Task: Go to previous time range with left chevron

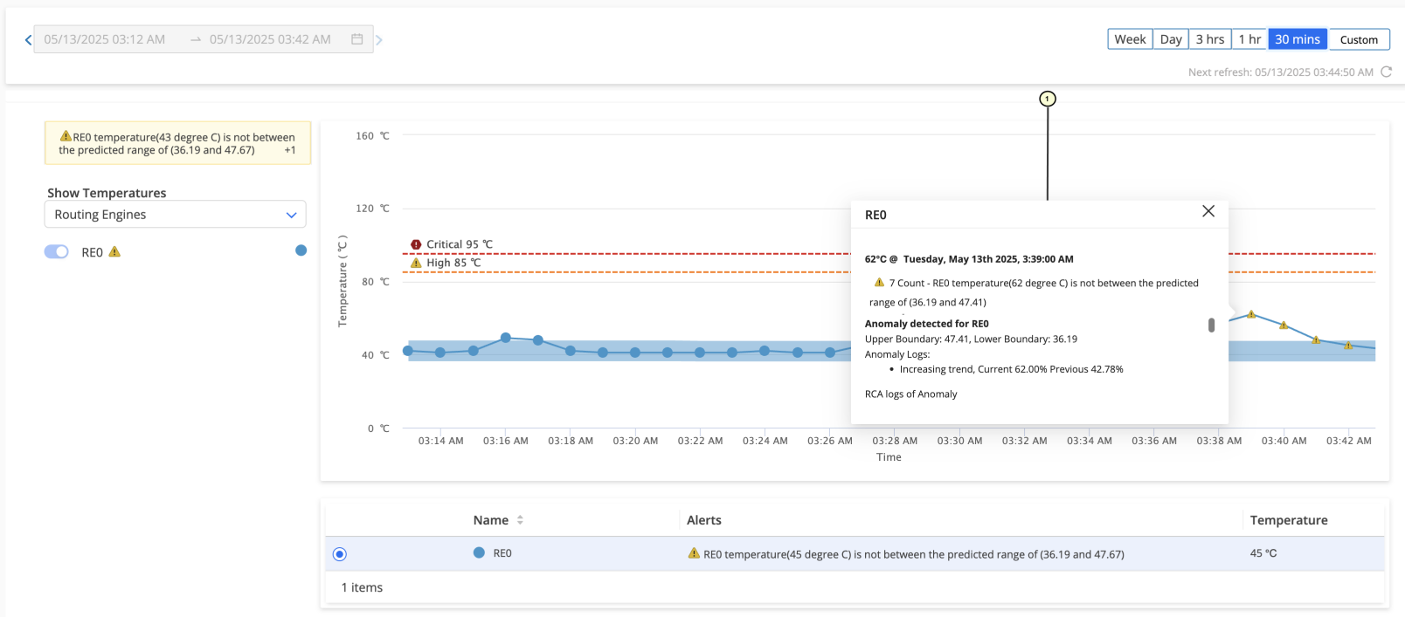Action: pos(28,40)
